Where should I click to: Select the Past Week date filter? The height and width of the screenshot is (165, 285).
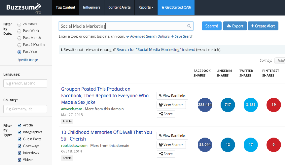point(19,31)
